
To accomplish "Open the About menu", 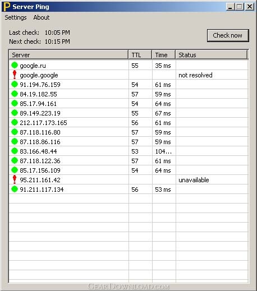I will pos(42,17).
